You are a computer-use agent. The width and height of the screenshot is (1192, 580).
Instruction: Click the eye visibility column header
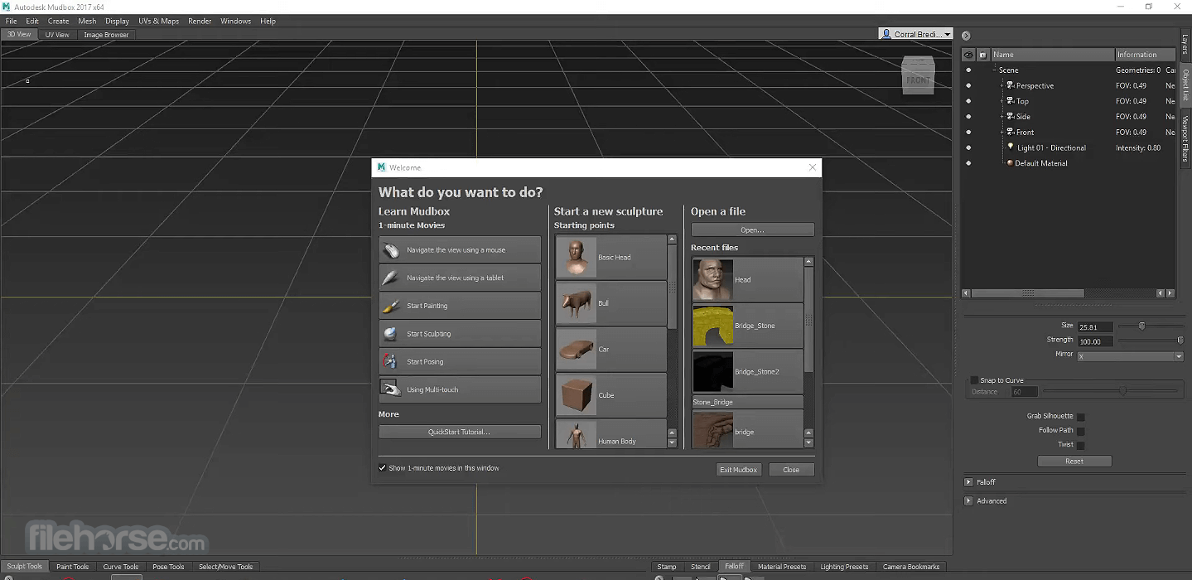[968, 55]
